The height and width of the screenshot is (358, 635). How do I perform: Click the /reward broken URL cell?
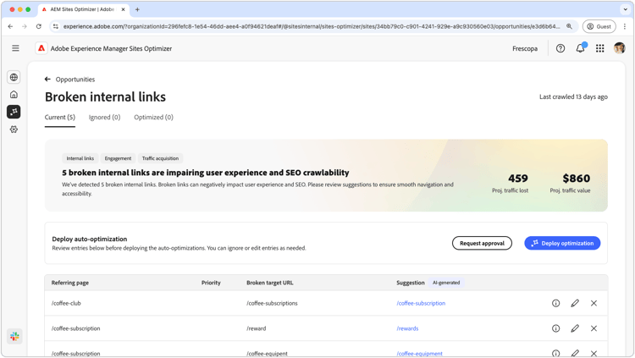point(256,328)
